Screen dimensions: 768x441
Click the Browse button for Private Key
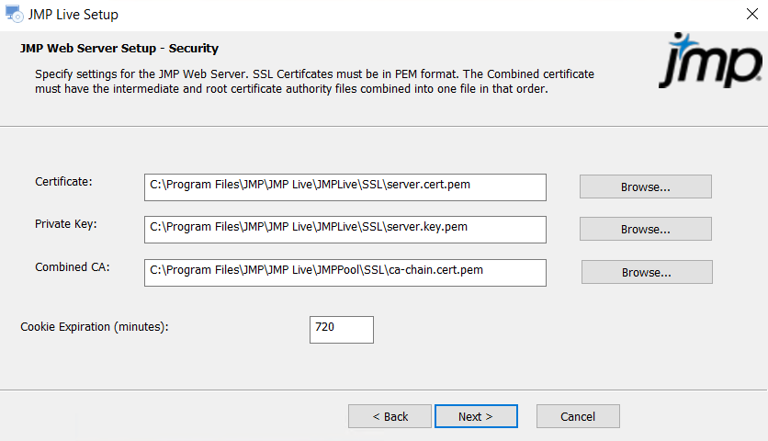(646, 229)
